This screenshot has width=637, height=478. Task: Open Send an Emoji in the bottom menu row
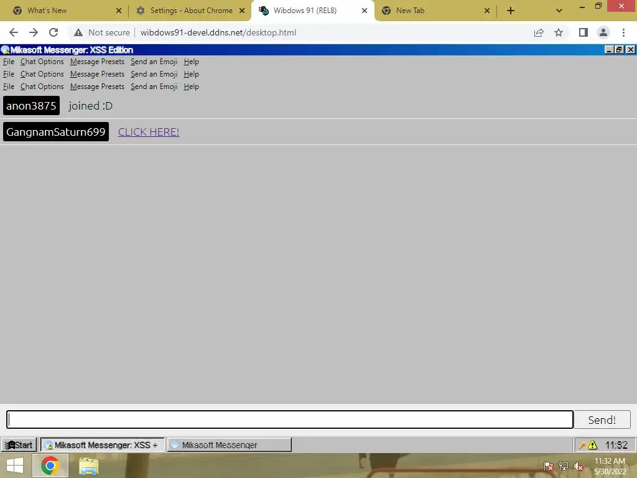pos(154,87)
